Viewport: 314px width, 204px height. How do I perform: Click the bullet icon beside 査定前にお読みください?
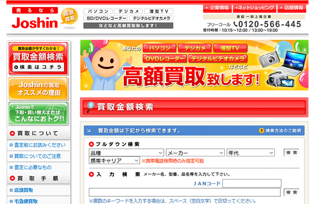click(11, 145)
